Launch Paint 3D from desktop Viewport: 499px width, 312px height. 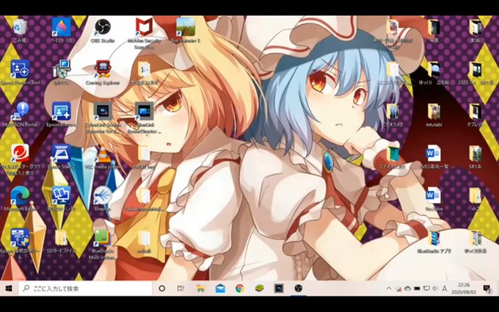tap(62, 27)
